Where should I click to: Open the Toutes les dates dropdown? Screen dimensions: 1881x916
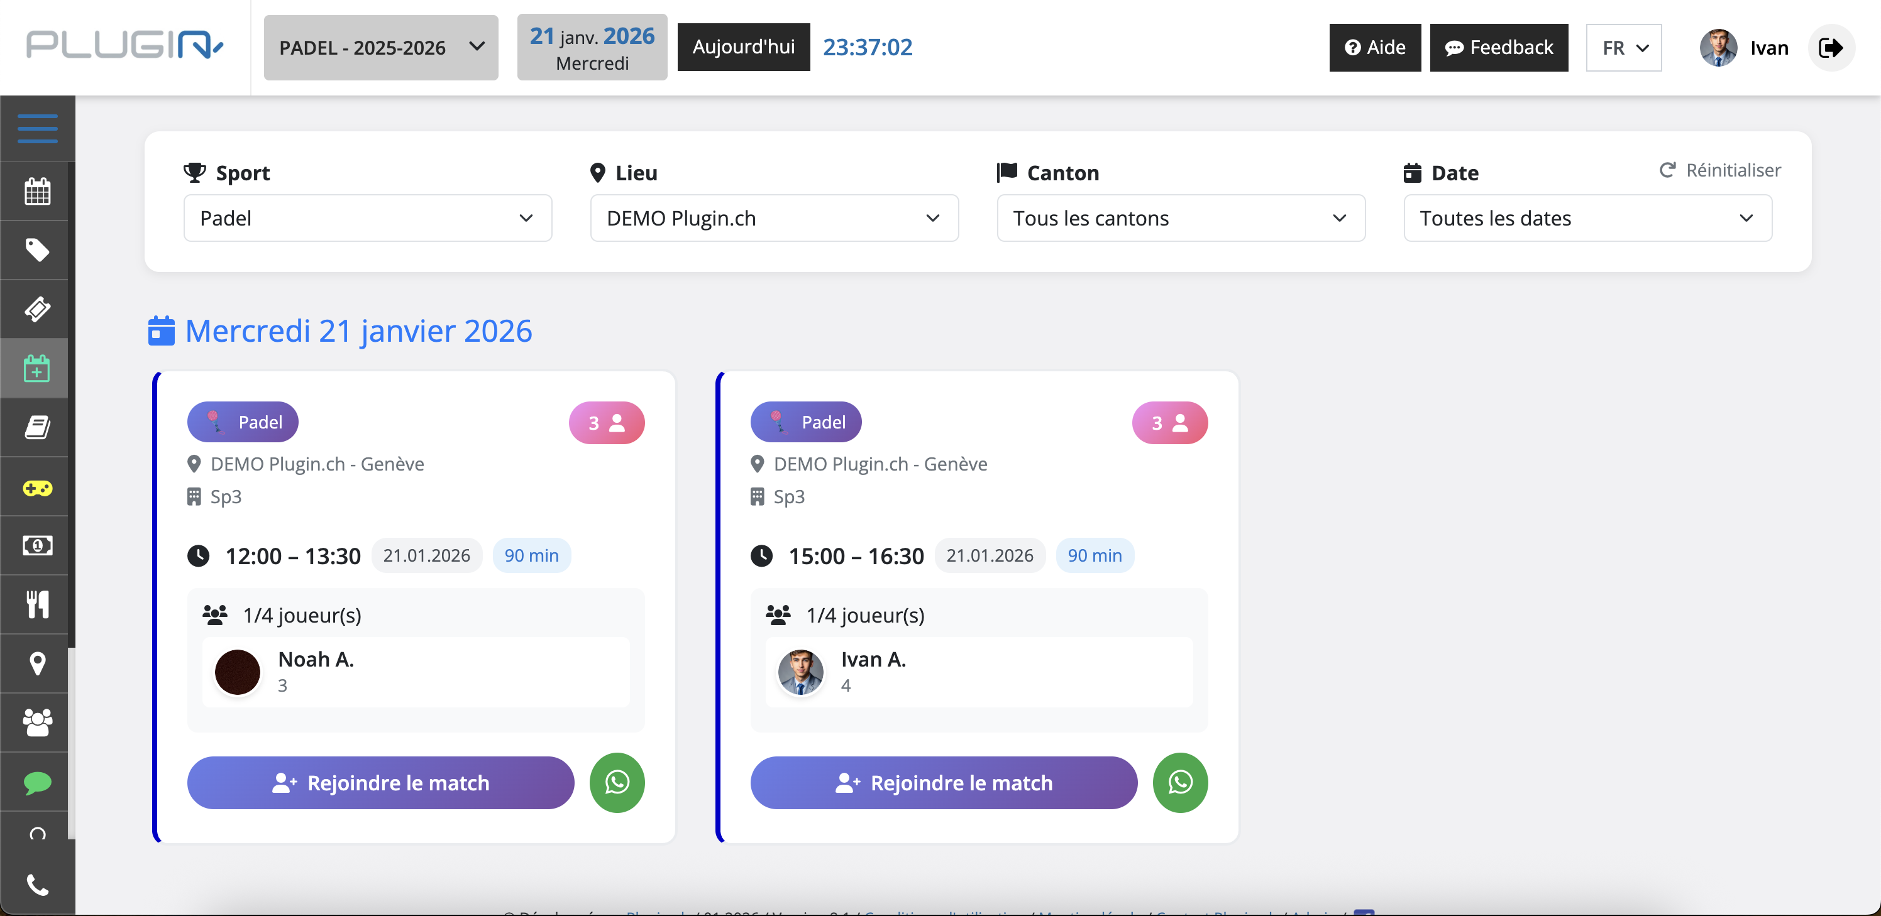click(1587, 218)
